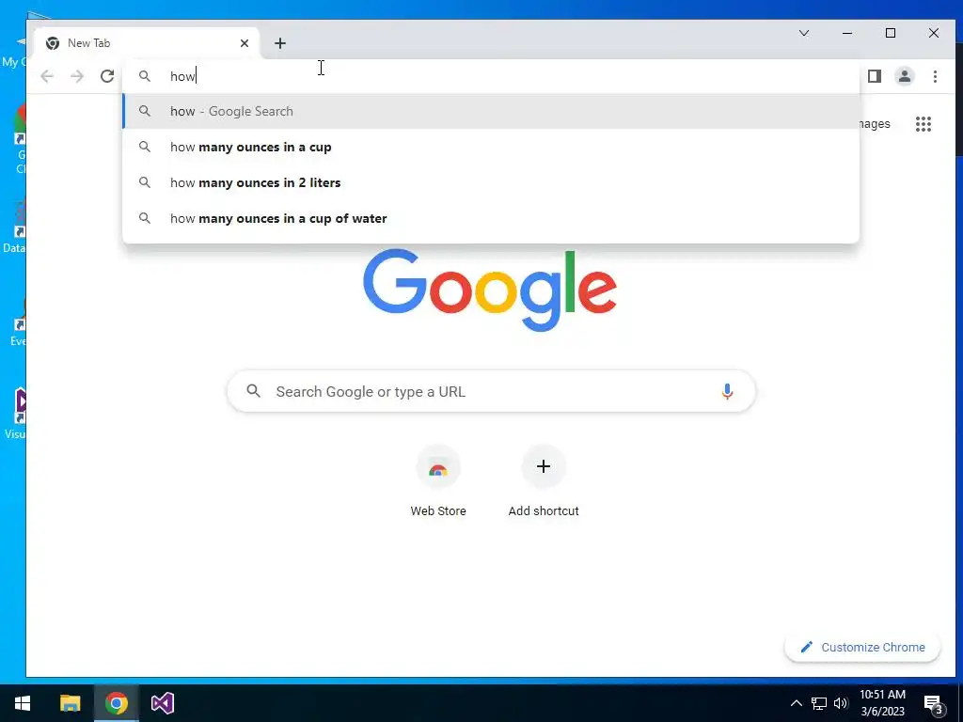The height and width of the screenshot is (722, 963).
Task: Choose 'how many ounces in a cup' suggestion
Action: (x=491, y=147)
